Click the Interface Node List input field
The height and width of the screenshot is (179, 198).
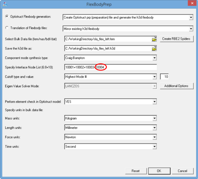[x=111, y=67]
